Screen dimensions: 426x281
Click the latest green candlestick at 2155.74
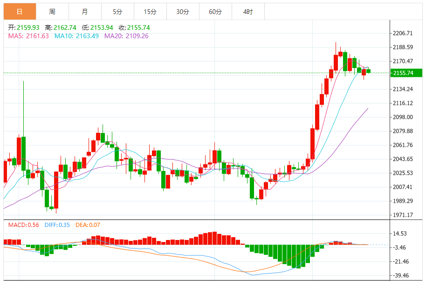click(x=368, y=71)
